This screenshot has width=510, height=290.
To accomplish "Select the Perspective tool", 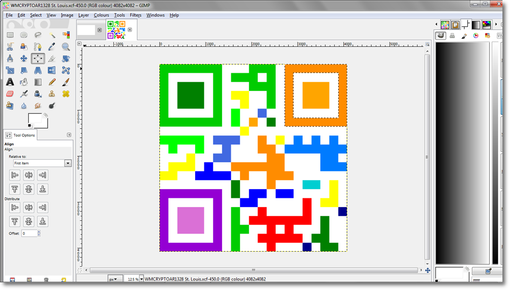I will coord(38,70).
